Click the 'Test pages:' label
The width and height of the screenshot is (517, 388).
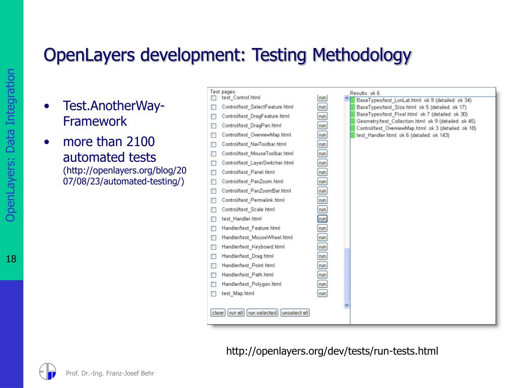tap(223, 92)
